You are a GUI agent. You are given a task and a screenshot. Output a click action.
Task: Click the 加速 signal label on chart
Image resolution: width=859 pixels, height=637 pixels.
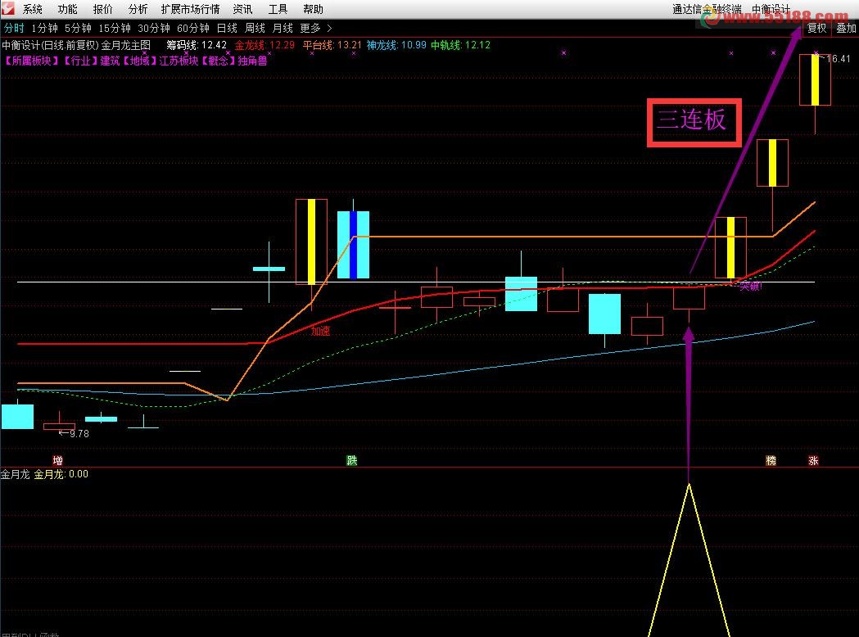click(320, 332)
